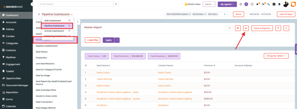297x109 pixels.
Task: Toggle the star next to Pipeline Dashboard menu entry
Action: (69, 26)
